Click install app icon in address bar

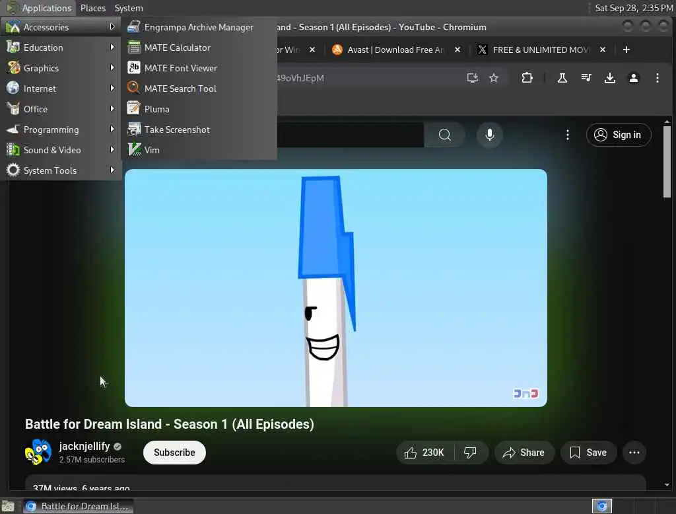coord(472,78)
